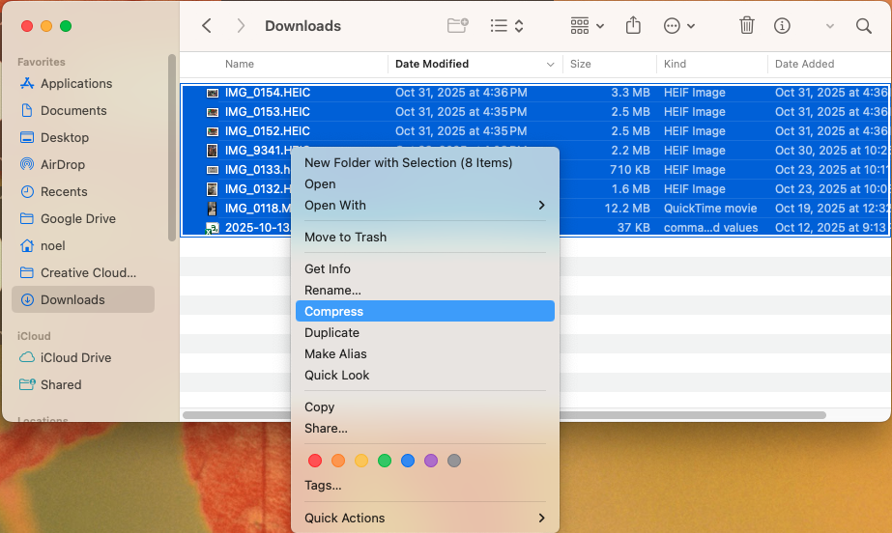
Task: Open the More actions ellipsis dropdown
Action: (679, 26)
